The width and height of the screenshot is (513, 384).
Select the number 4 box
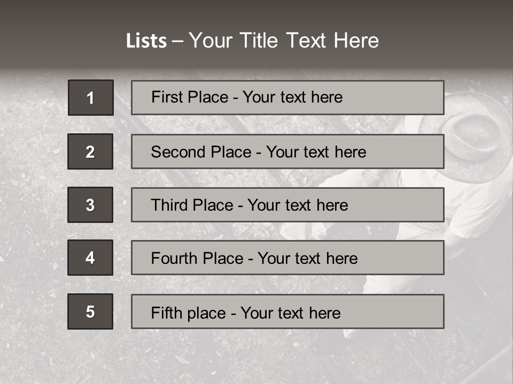point(90,258)
